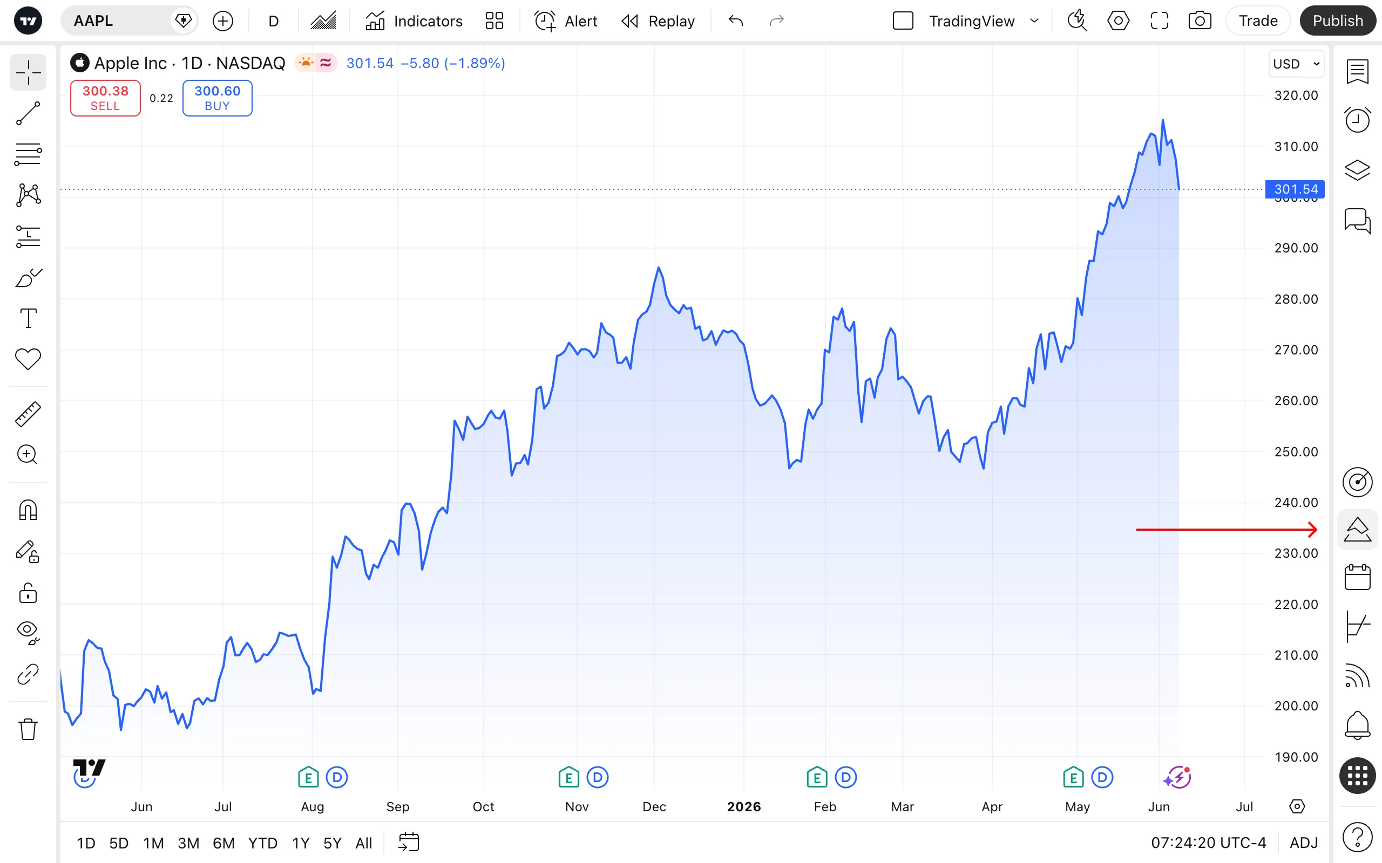
Task: Open the Pine editor mountain icon
Action: click(1358, 530)
